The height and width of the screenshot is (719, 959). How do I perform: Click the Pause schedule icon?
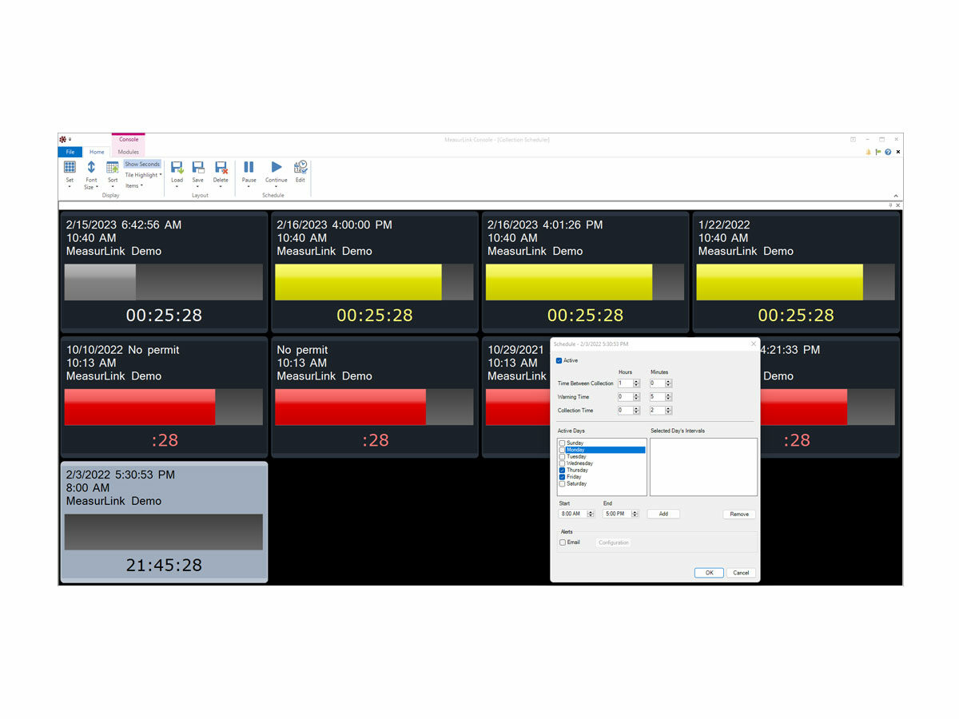(249, 167)
